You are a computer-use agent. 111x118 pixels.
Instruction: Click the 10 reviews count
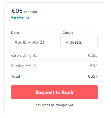(27, 18)
